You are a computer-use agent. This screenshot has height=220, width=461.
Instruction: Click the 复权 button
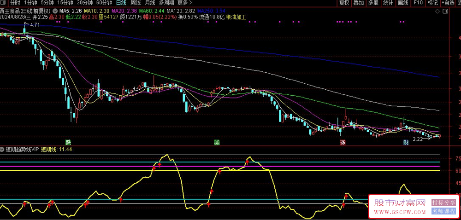[x=344, y=3]
